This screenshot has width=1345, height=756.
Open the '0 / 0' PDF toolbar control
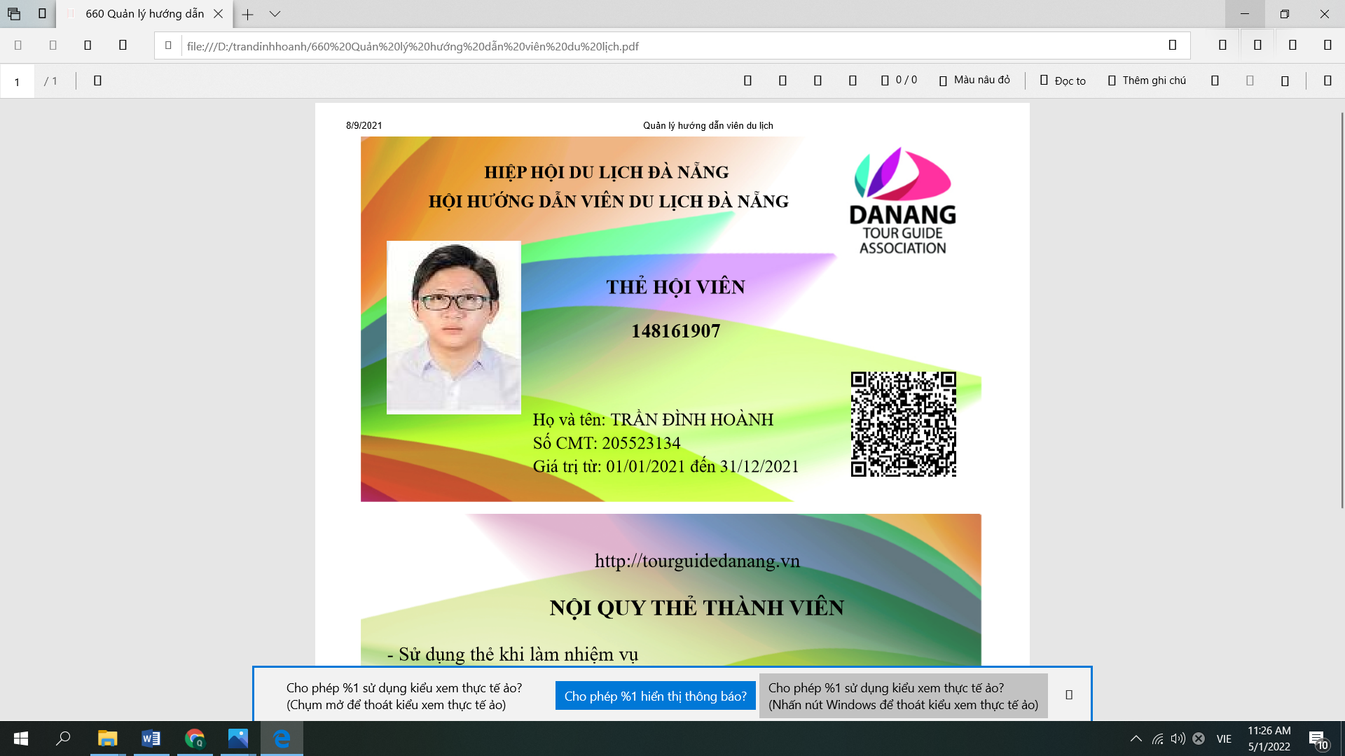899,80
